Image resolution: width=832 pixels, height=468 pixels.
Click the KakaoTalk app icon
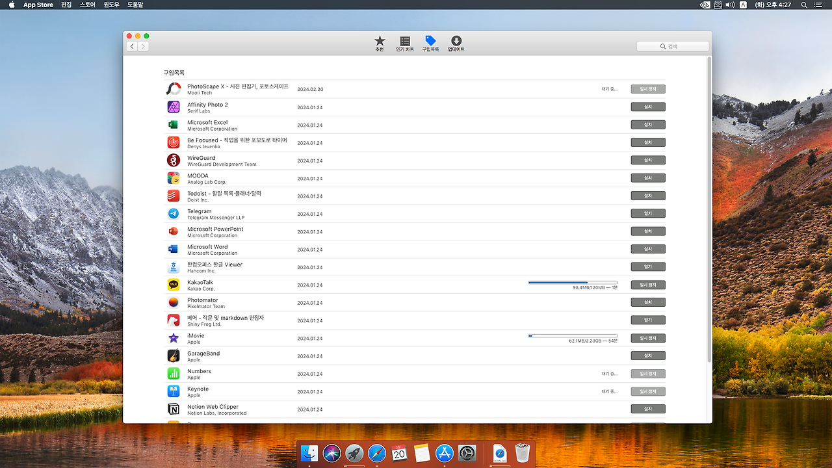(174, 285)
